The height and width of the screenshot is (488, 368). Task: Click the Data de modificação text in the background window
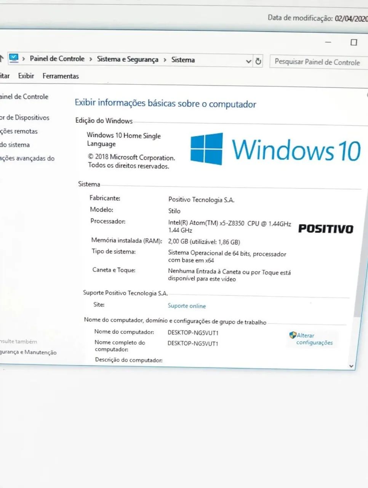pos(318,18)
